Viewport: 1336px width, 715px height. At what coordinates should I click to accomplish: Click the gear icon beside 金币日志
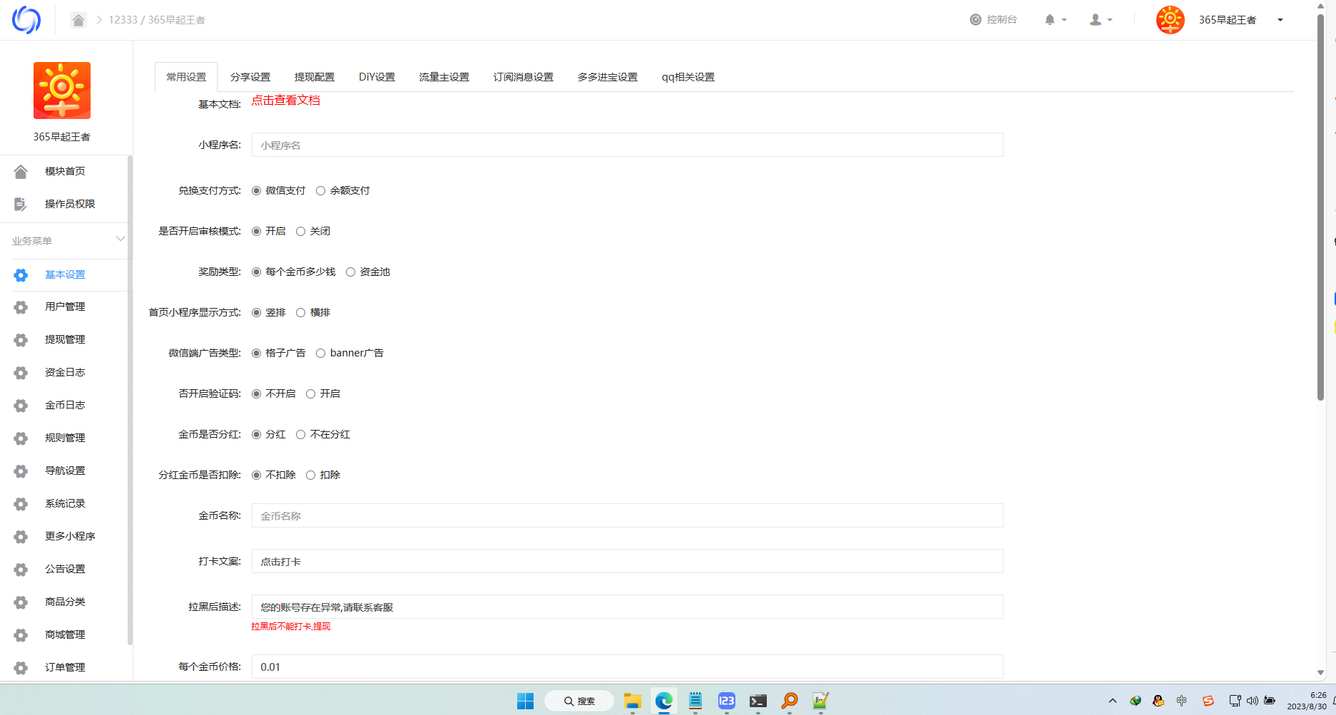21,406
